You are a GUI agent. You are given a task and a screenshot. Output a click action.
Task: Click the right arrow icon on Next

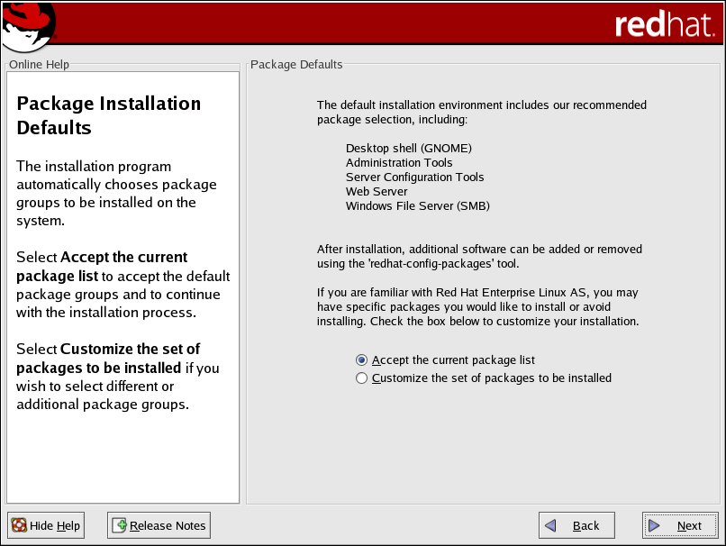click(x=655, y=526)
